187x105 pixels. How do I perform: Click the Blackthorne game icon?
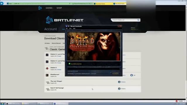click(47, 75)
